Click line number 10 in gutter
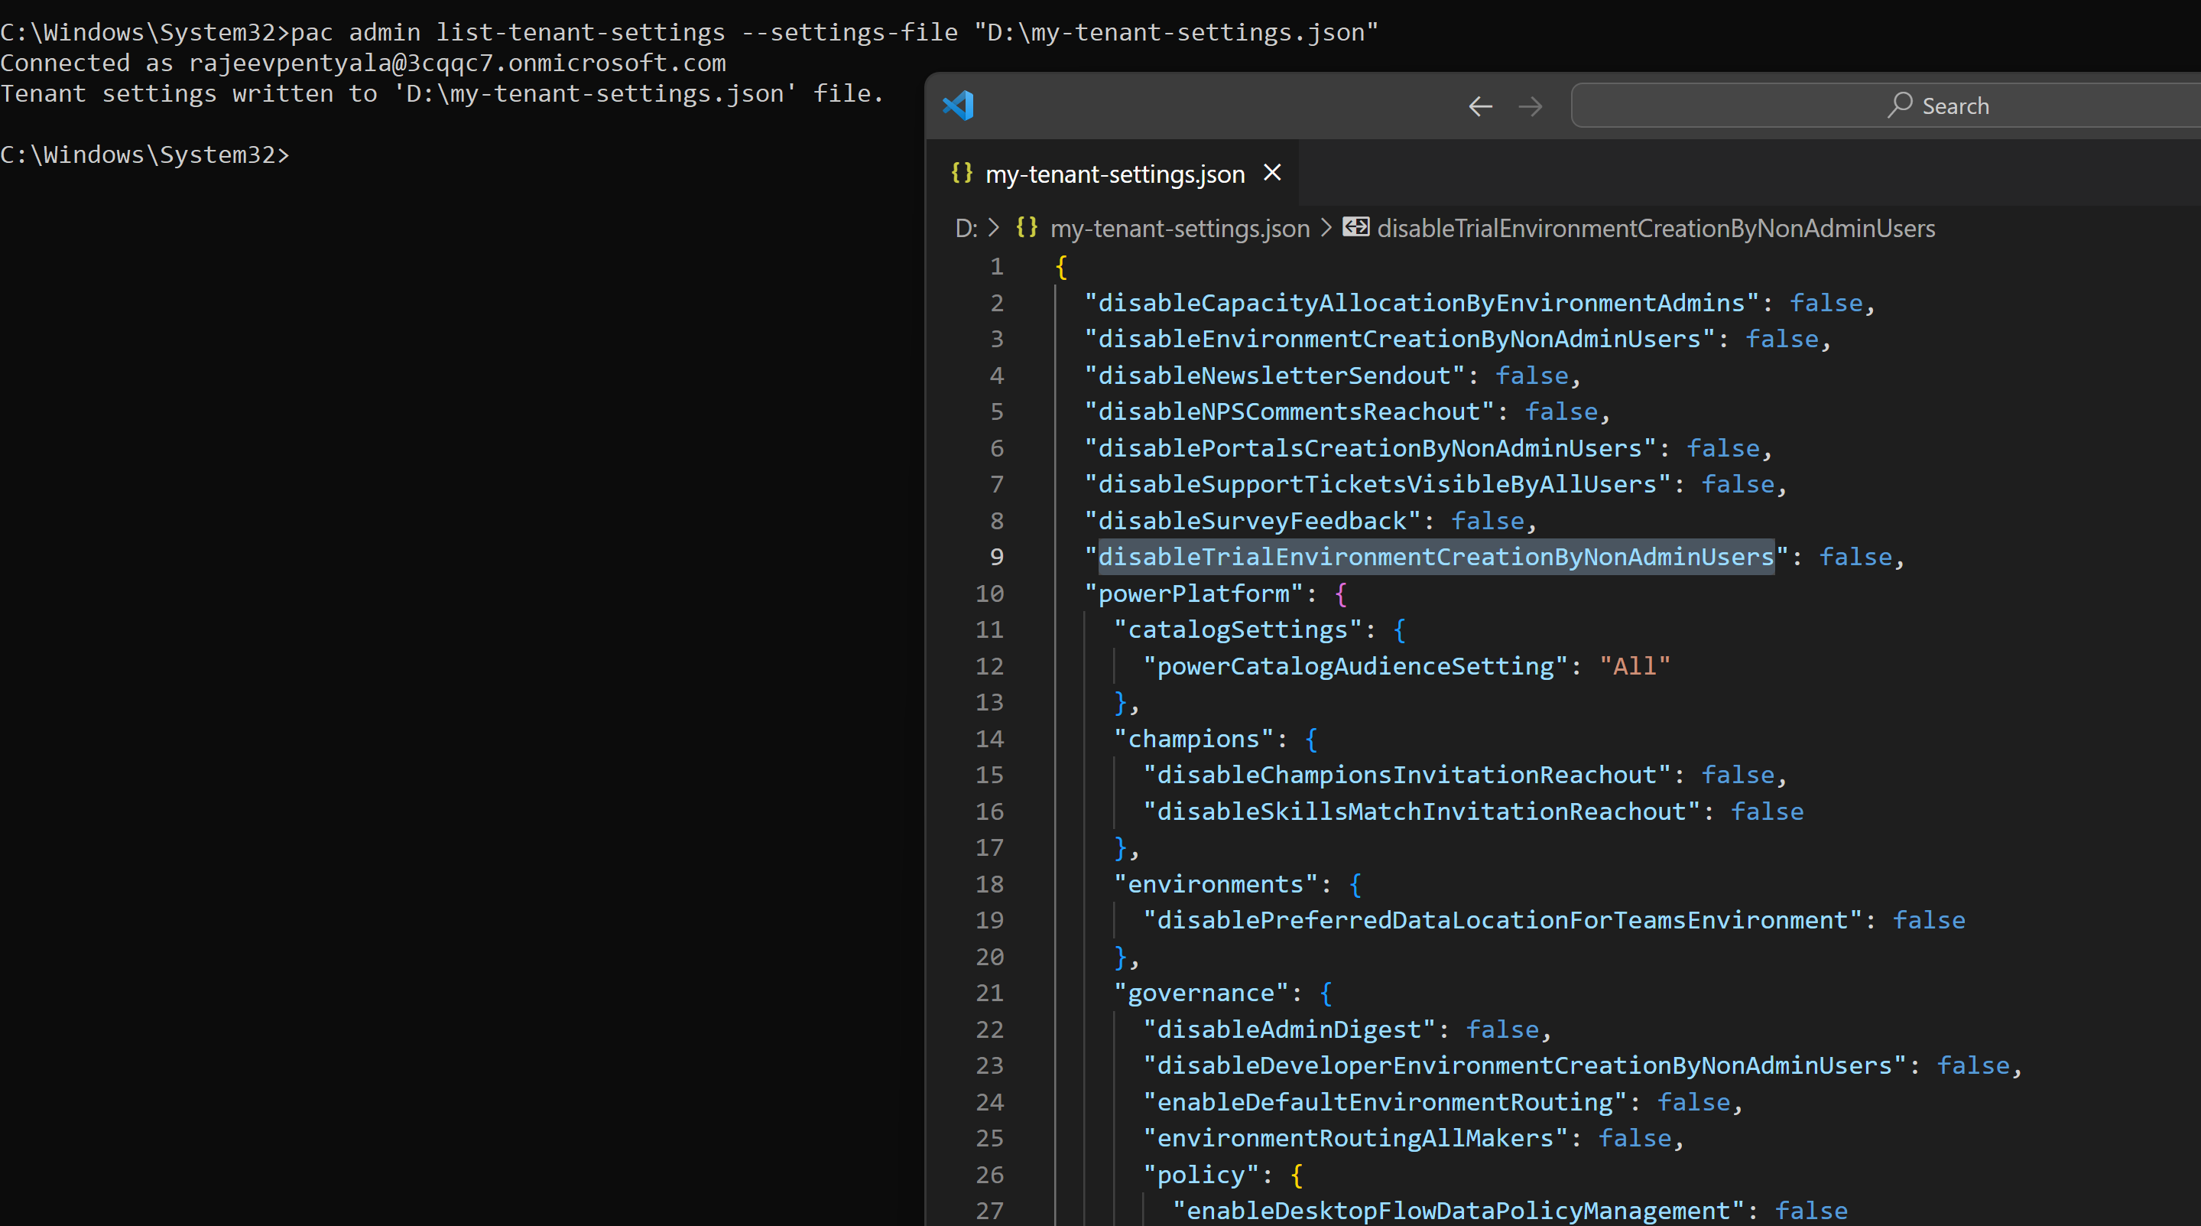The width and height of the screenshot is (2201, 1226). [989, 593]
